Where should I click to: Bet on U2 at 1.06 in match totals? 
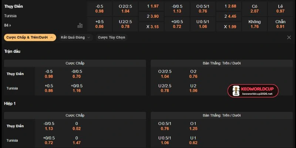193,88
